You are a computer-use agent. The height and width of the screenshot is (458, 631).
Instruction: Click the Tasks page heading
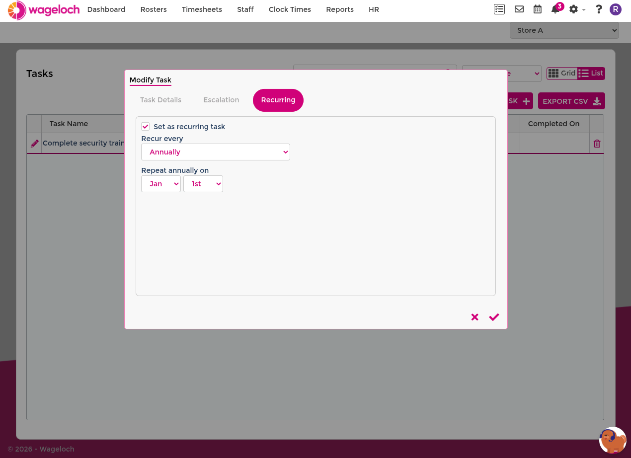[x=40, y=74]
